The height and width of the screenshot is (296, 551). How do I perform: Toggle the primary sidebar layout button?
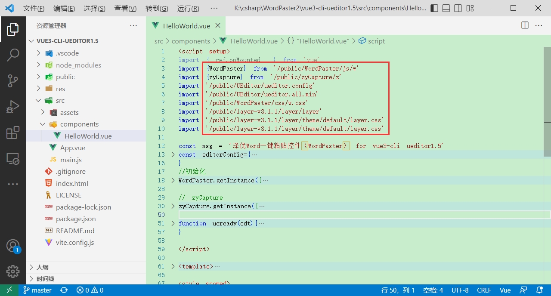(x=434, y=8)
